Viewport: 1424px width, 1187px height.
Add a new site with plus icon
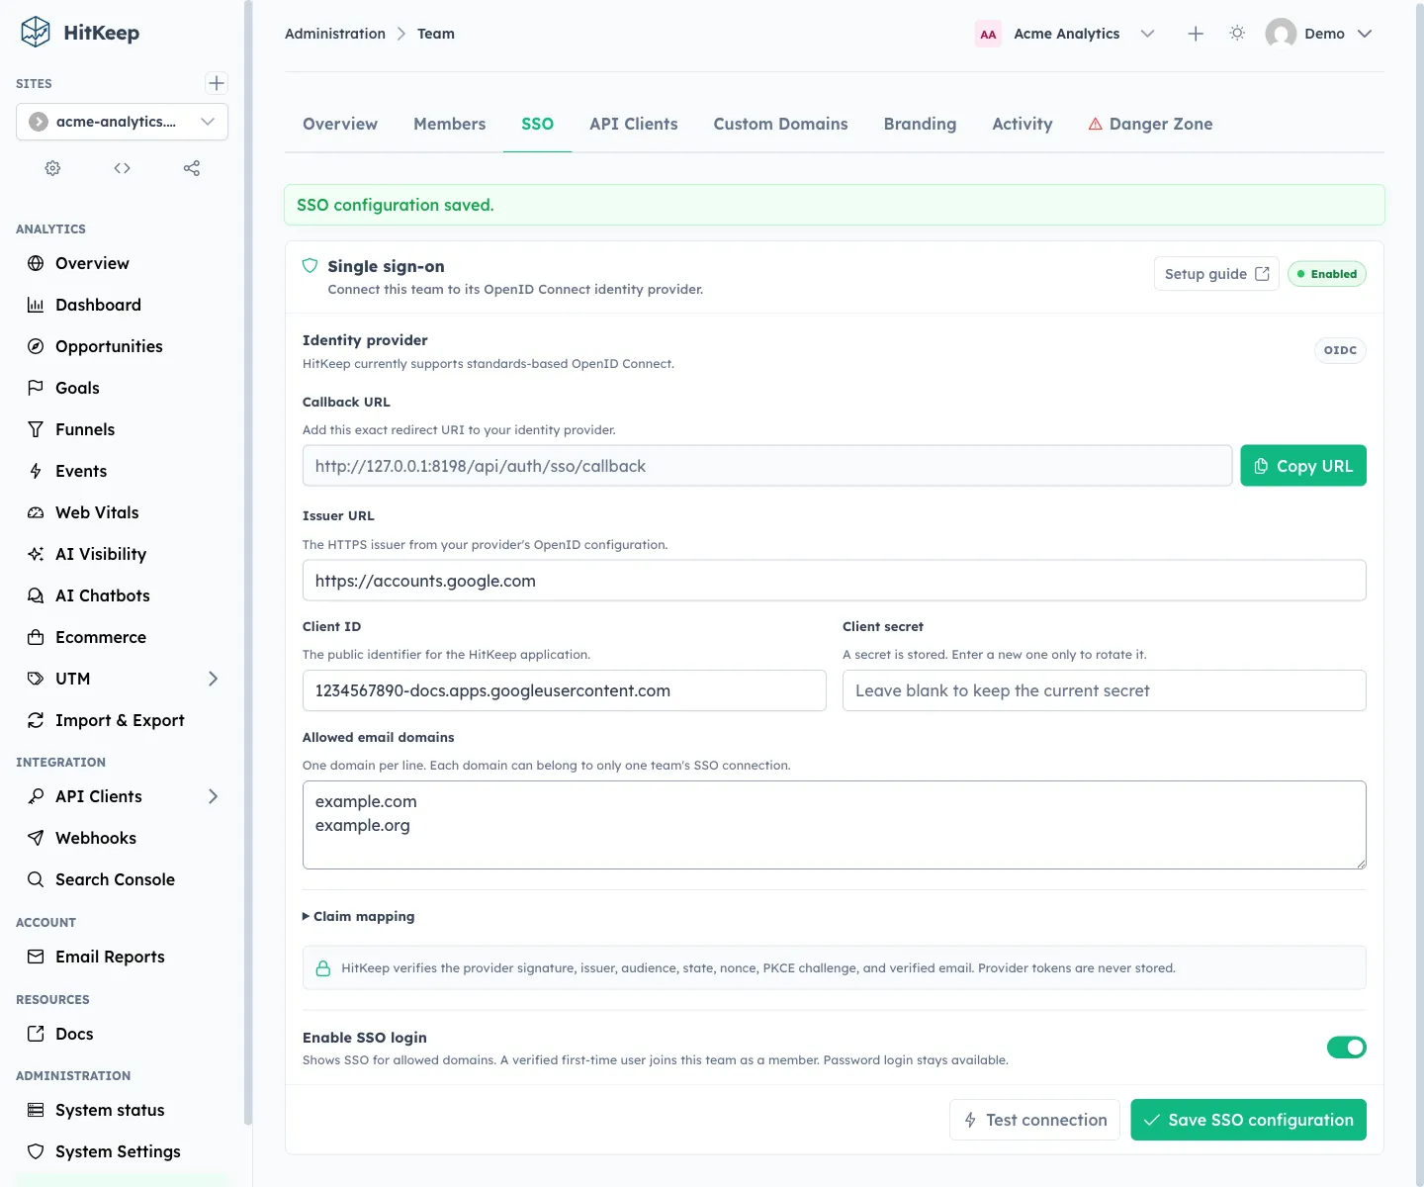point(217,83)
